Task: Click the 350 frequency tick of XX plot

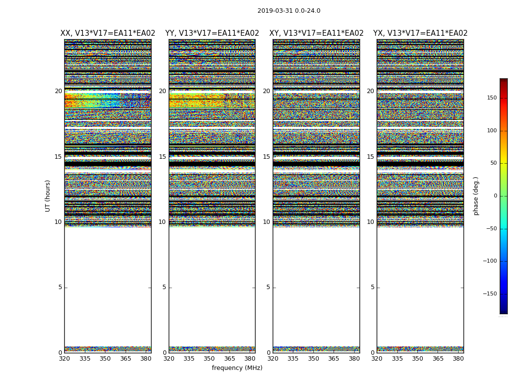Action: (x=105, y=359)
